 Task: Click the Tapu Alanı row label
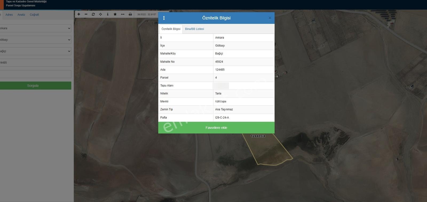167,86
